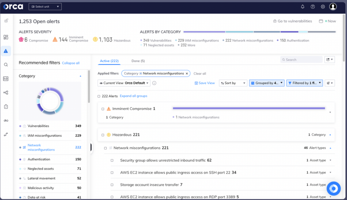
Task: Open the settings gear icon
Action: point(323,6)
